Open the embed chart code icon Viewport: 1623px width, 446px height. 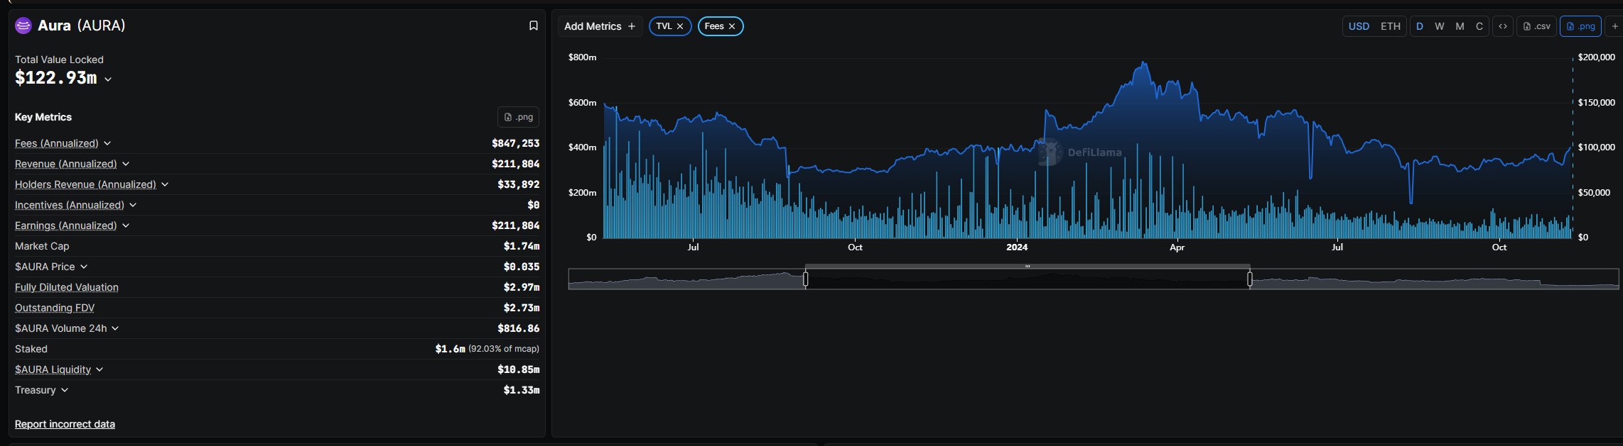[x=1503, y=26]
